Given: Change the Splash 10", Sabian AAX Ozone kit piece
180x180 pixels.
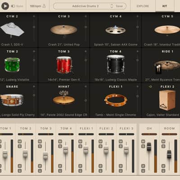Looking at the screenshot, I should [x=116, y=45].
